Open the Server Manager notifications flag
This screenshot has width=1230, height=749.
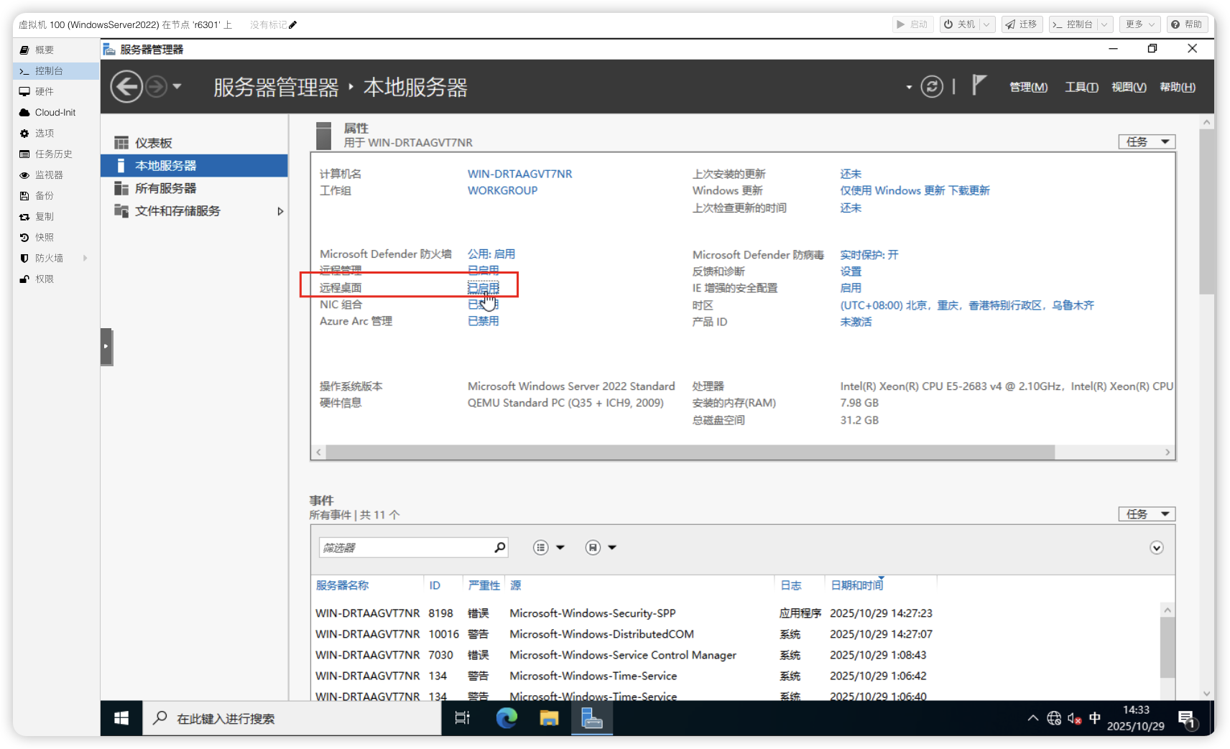(978, 86)
